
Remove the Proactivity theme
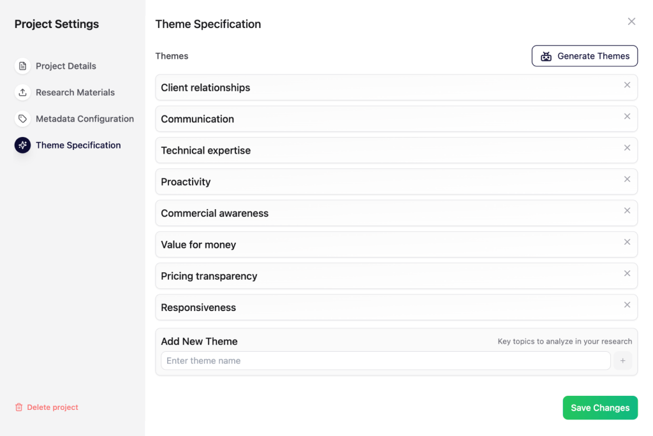click(x=627, y=179)
